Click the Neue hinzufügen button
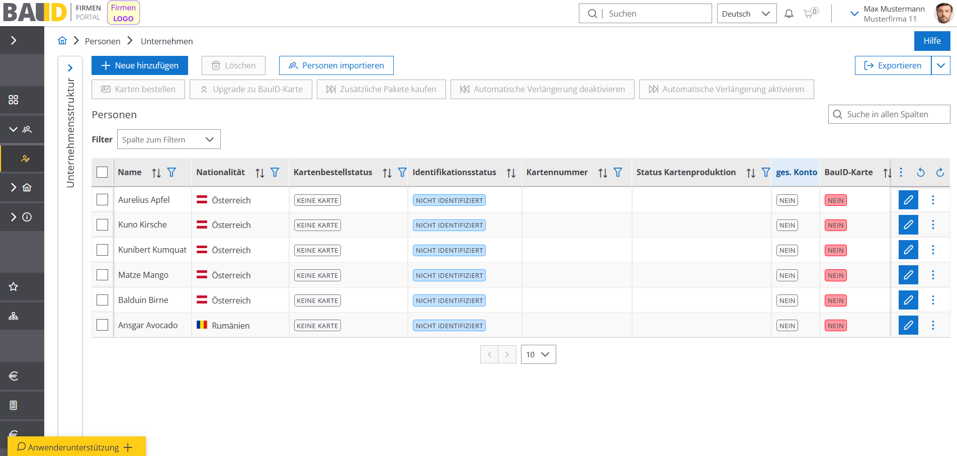 tap(140, 65)
